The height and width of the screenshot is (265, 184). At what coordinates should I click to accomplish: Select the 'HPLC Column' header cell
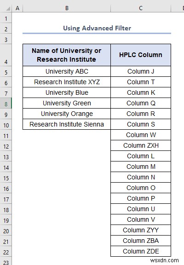tap(141, 55)
